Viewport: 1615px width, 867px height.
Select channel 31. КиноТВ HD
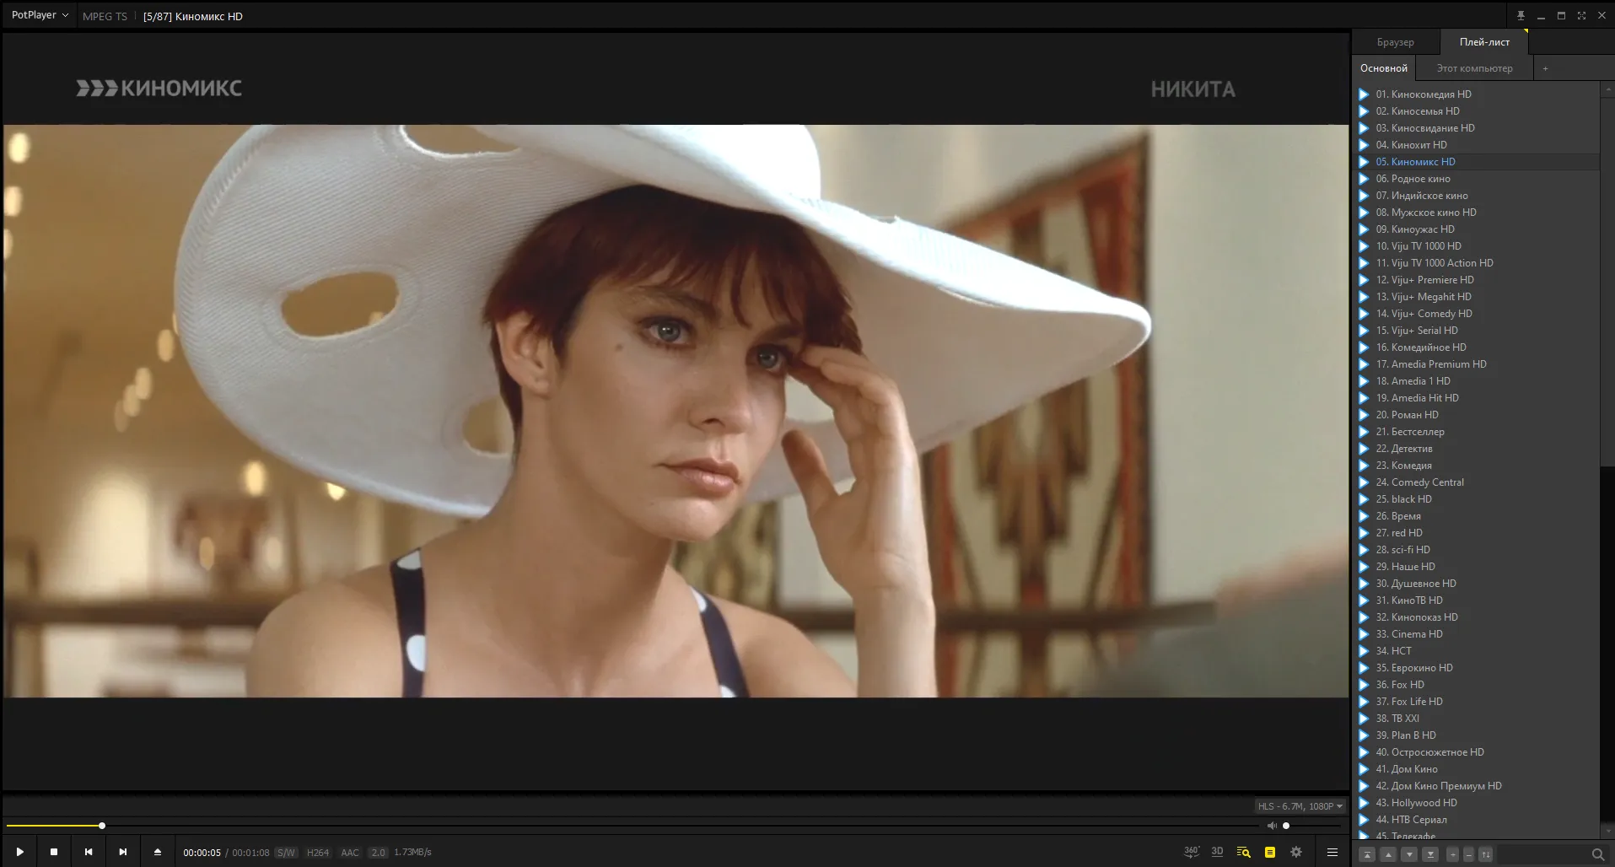point(1478,600)
